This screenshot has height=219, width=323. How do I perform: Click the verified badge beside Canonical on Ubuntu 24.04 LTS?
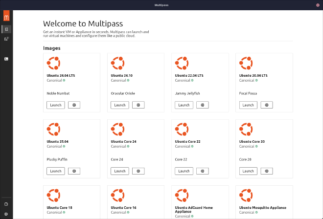click(x=64, y=80)
